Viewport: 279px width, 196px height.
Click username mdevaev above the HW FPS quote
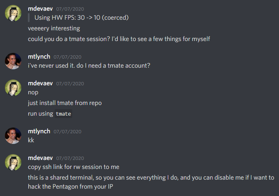(x=40, y=8)
